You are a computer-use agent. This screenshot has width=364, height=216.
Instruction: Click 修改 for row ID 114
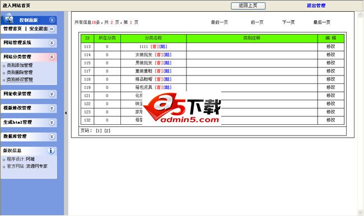coord(331,55)
